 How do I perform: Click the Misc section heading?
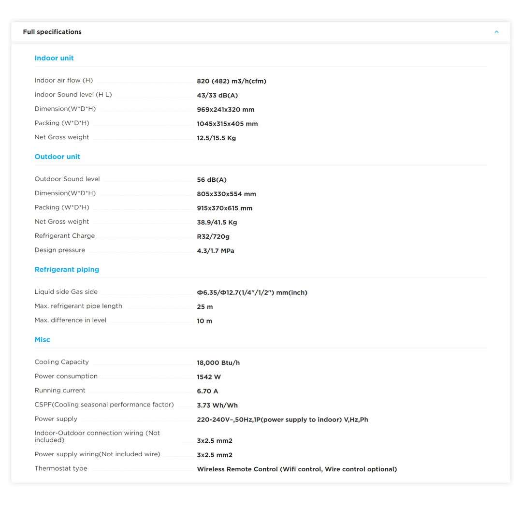pyautogui.click(x=42, y=340)
